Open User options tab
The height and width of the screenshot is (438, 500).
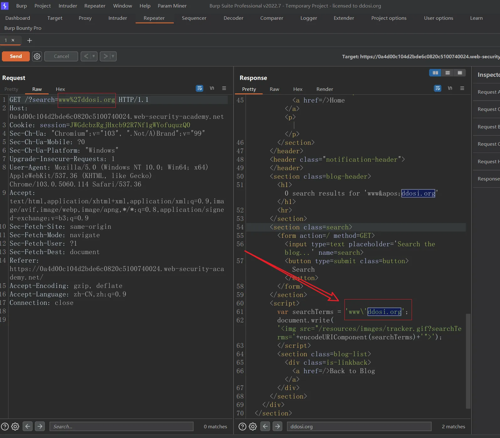[439, 18]
